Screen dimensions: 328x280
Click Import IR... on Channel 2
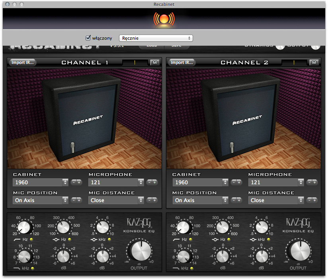(182, 62)
